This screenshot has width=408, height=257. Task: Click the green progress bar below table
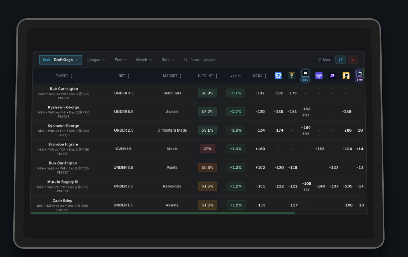[163, 213]
